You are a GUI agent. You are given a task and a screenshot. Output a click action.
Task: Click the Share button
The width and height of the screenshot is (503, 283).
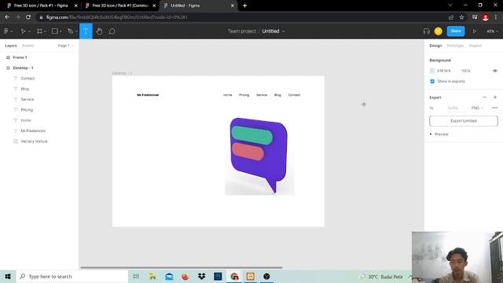[x=456, y=31]
